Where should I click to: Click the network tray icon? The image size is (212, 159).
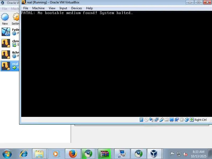point(179,154)
